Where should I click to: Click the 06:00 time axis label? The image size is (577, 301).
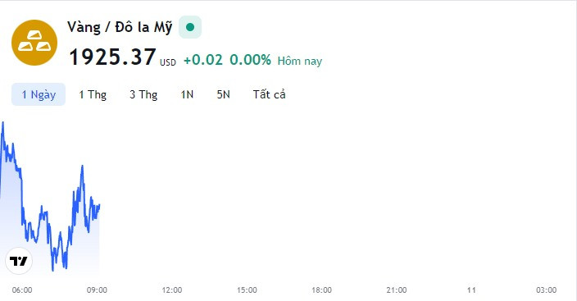pos(22,290)
